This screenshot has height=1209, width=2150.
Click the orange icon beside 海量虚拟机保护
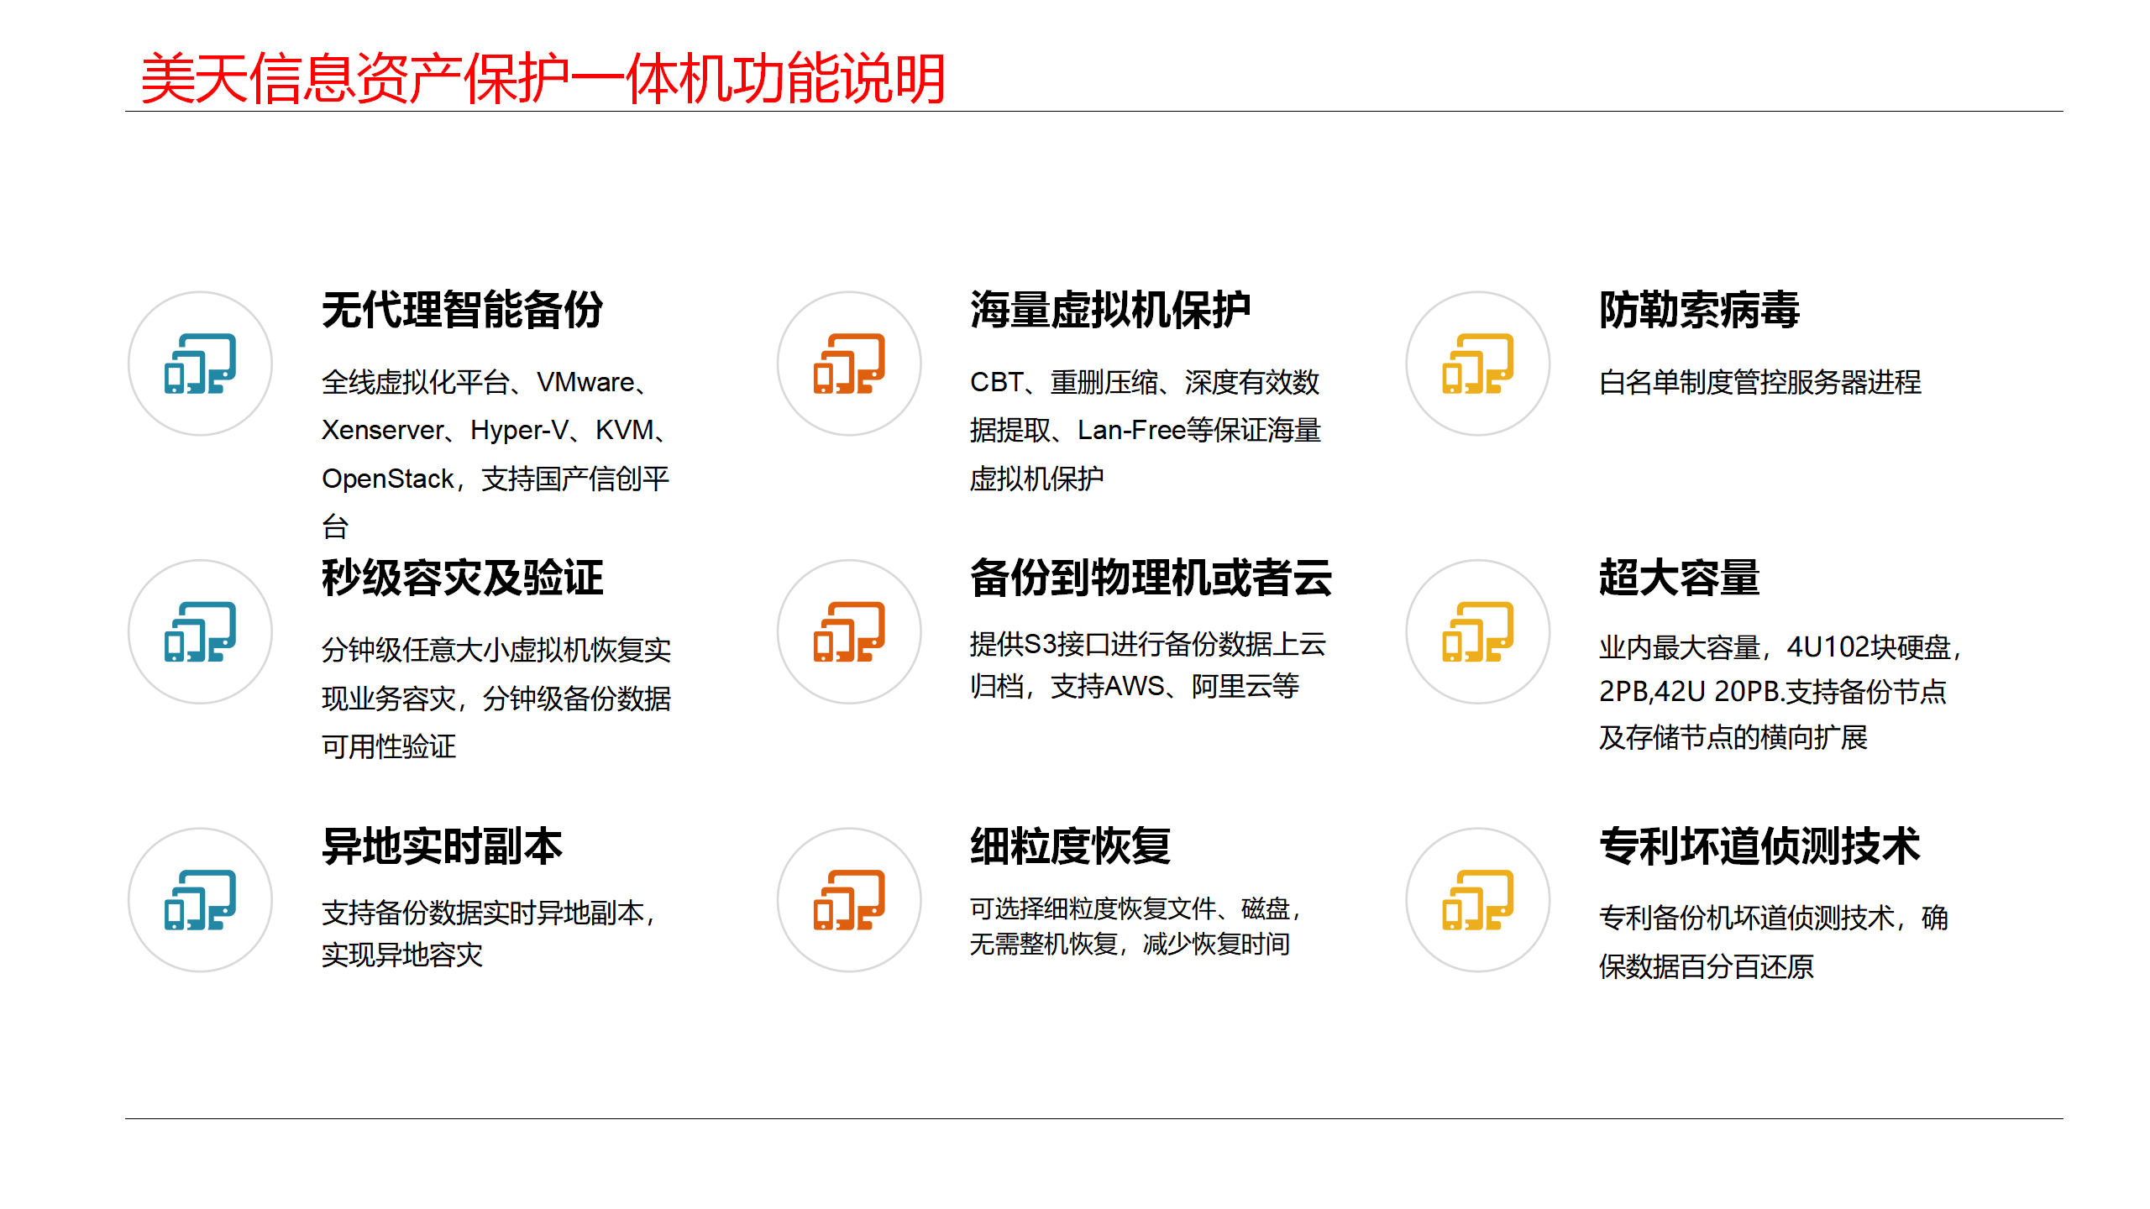849,364
